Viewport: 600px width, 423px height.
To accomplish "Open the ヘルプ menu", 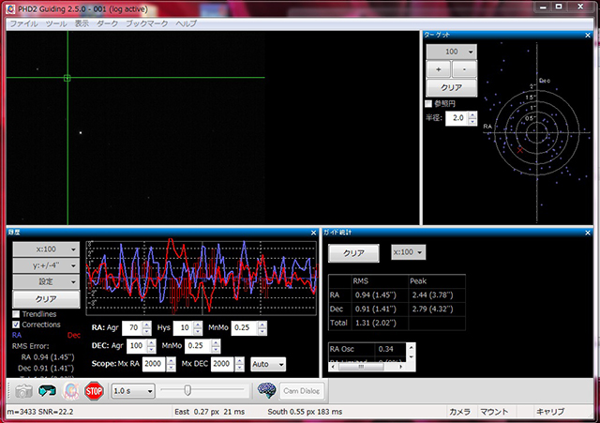I will pyautogui.click(x=187, y=23).
